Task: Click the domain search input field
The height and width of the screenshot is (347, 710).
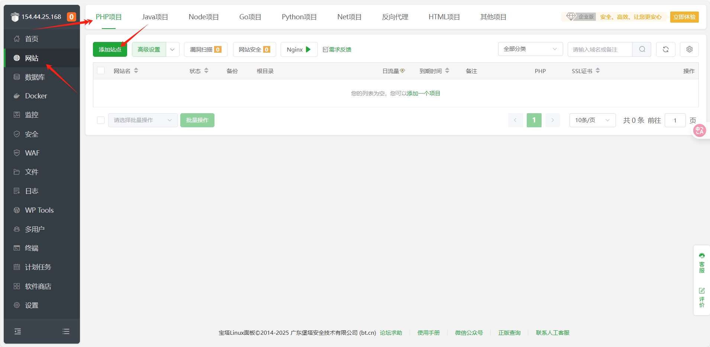Action: click(x=600, y=49)
